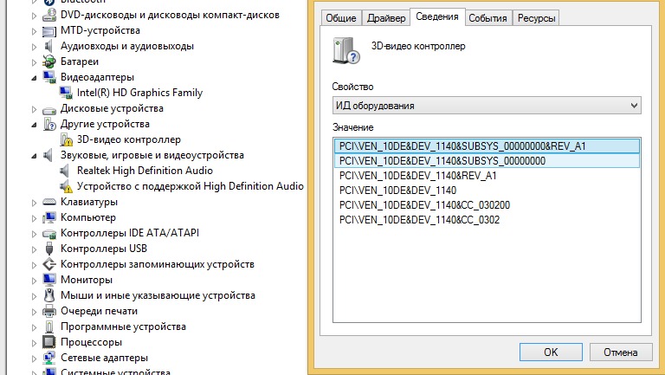Select value PCI\VEN_10DE&DEV_1140&CC_0302

pyautogui.click(x=419, y=220)
